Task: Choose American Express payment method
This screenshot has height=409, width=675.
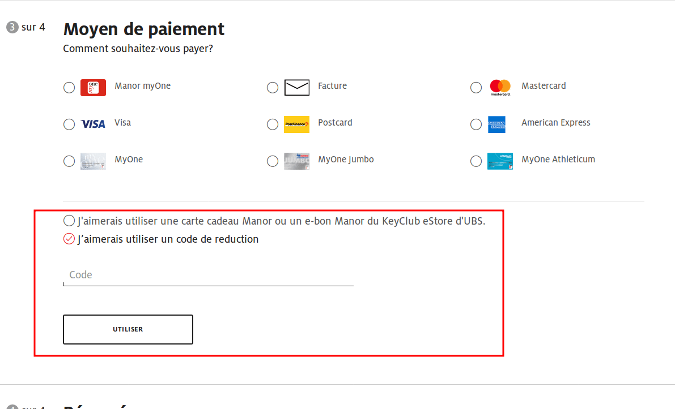Action: (476, 124)
